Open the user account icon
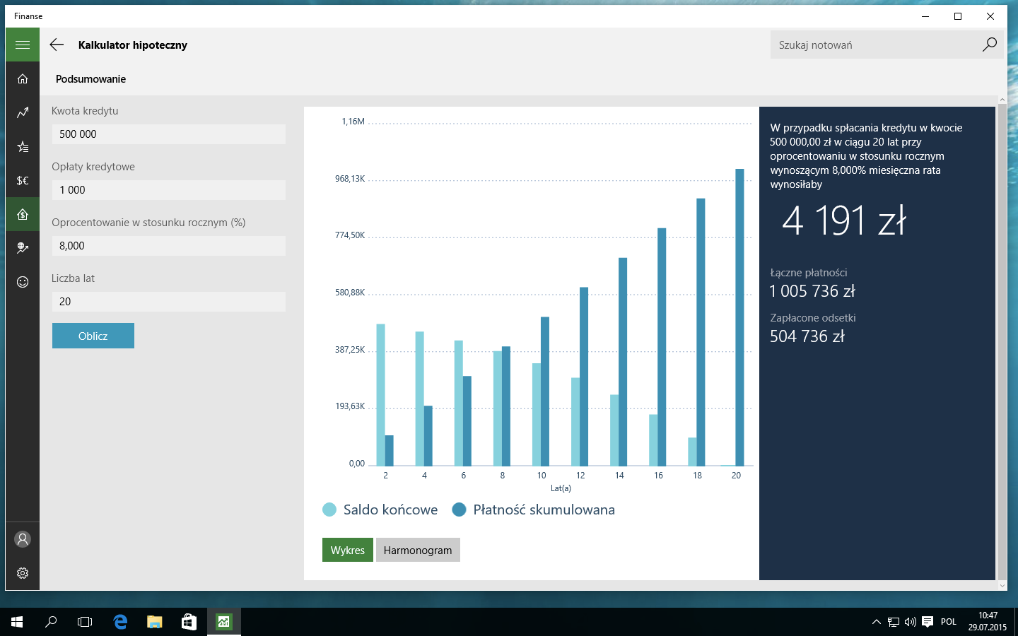 coord(23,539)
